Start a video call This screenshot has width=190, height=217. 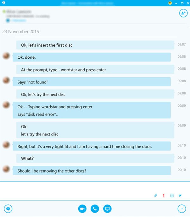82,209
